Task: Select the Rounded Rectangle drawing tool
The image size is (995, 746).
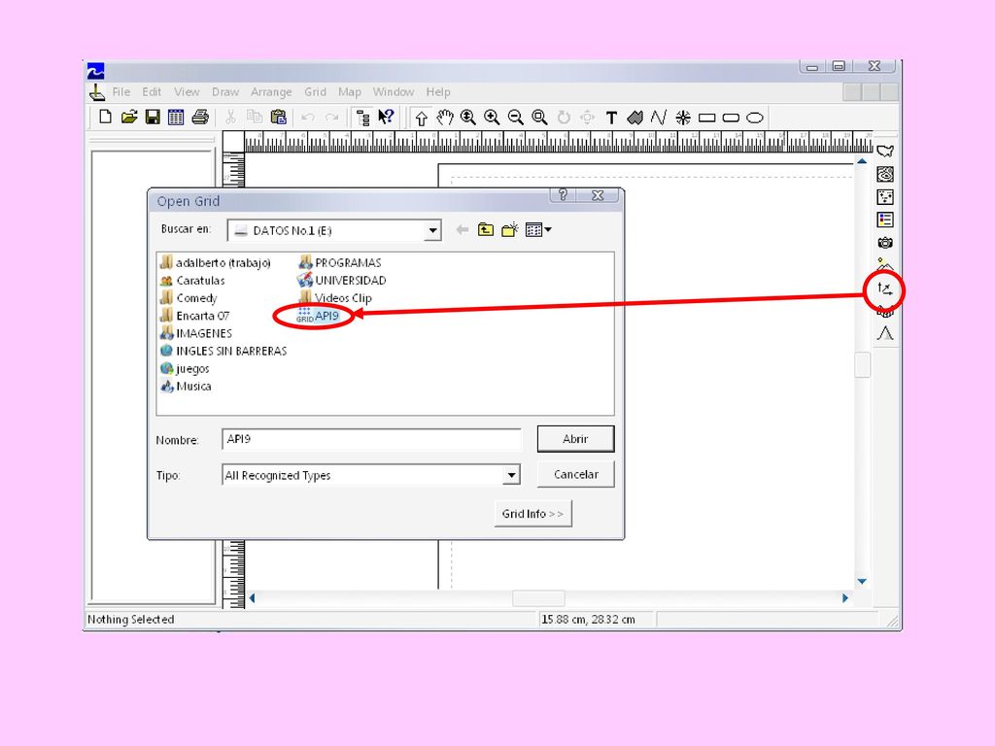Action: point(731,118)
